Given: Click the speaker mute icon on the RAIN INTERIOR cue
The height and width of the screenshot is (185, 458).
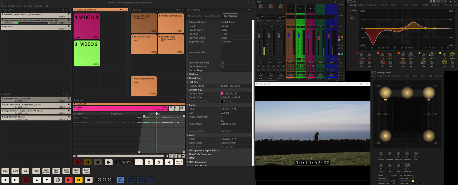Looking at the screenshot, I should [69, 117].
